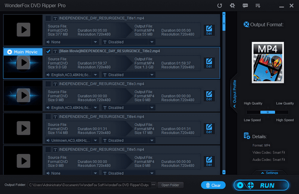
Task: Click High Quality label on slider
Action: pyautogui.click(x=253, y=103)
